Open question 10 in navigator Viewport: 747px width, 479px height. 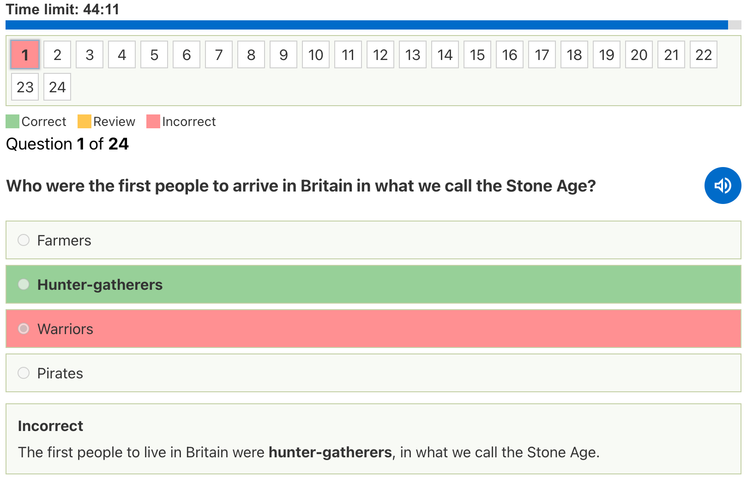[x=316, y=55]
